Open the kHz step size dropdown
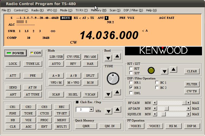The image size is (205, 136). pyautogui.click(x=91, y=110)
